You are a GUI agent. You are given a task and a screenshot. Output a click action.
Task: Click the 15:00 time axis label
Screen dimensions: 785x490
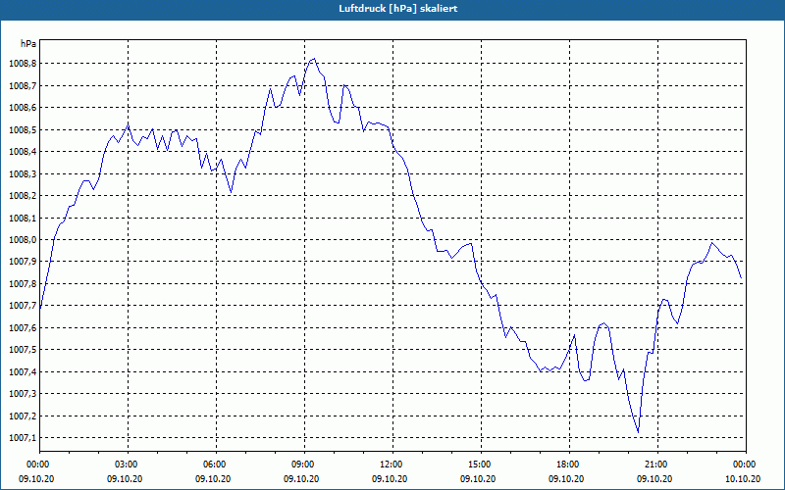pyautogui.click(x=481, y=465)
